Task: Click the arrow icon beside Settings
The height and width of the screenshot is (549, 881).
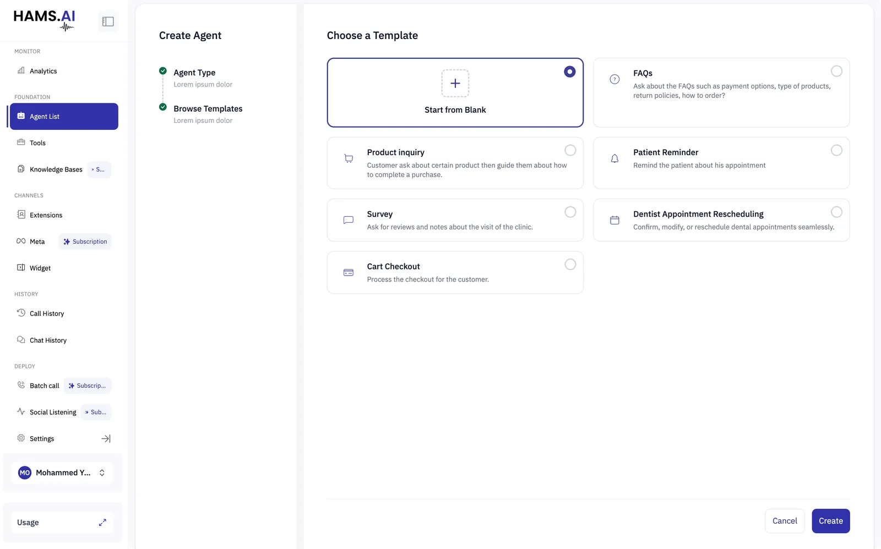Action: (x=106, y=438)
